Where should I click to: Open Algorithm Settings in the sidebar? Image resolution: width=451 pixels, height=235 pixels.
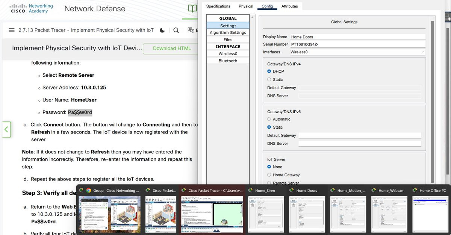[228, 33]
